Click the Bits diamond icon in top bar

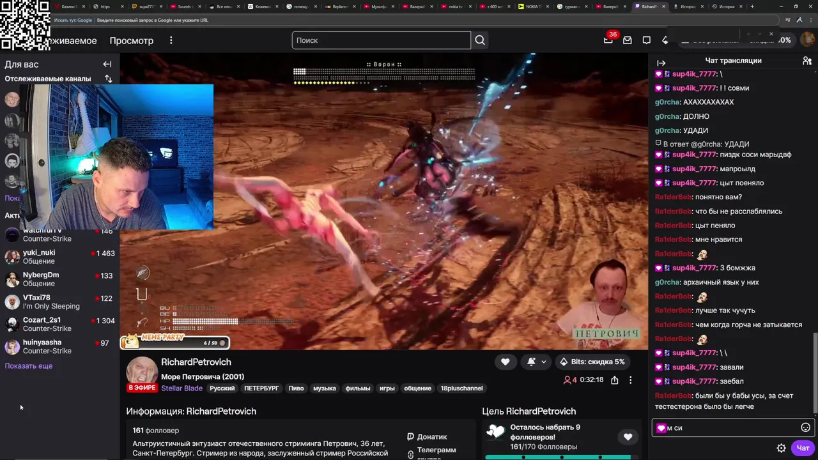pyautogui.click(x=665, y=40)
